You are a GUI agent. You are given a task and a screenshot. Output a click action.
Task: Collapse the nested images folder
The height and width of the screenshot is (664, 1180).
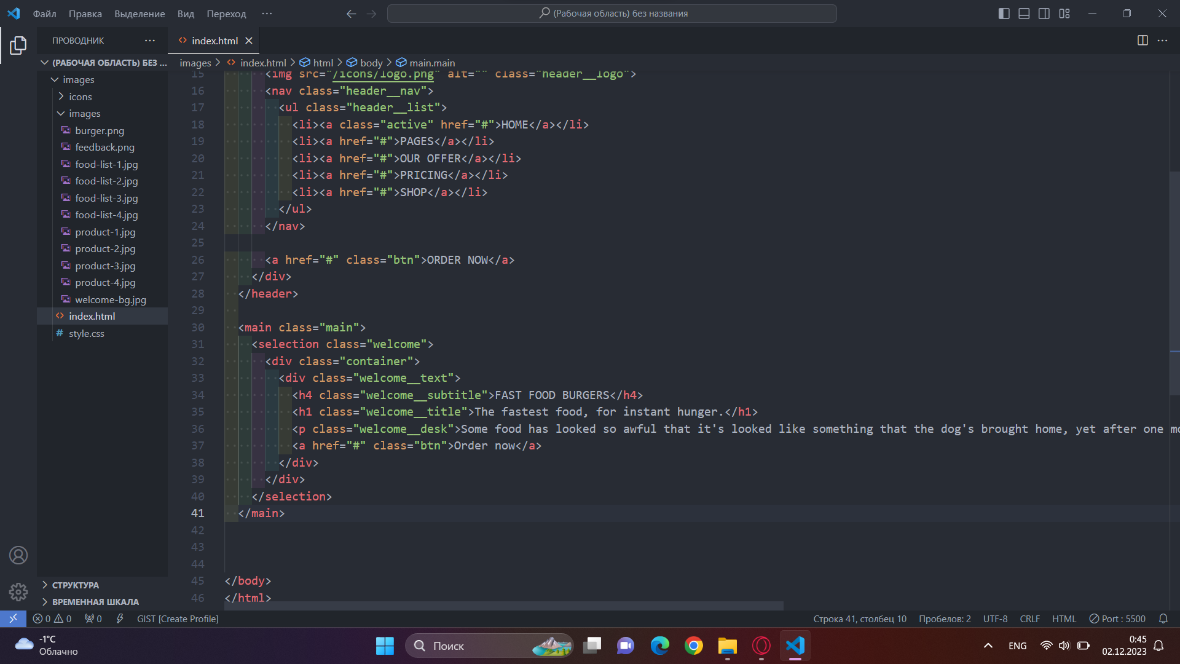point(61,114)
